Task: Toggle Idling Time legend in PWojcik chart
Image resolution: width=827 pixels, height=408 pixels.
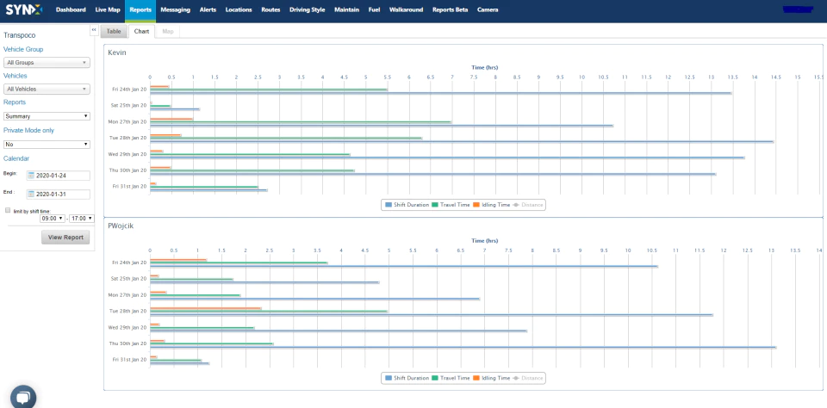Action: (492, 378)
